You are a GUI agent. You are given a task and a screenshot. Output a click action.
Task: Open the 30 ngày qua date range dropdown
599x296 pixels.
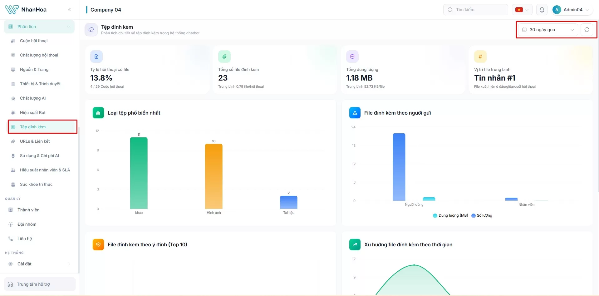coord(548,30)
